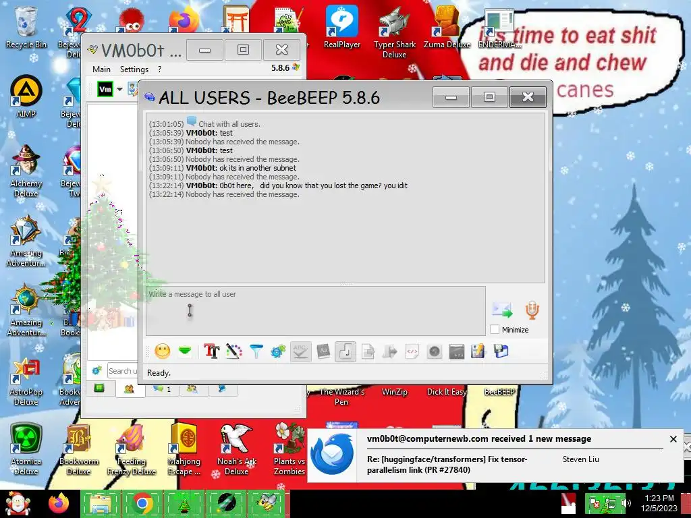Click the Christmas tree taskbar icon
The height and width of the screenshot is (518, 691).
click(184, 505)
